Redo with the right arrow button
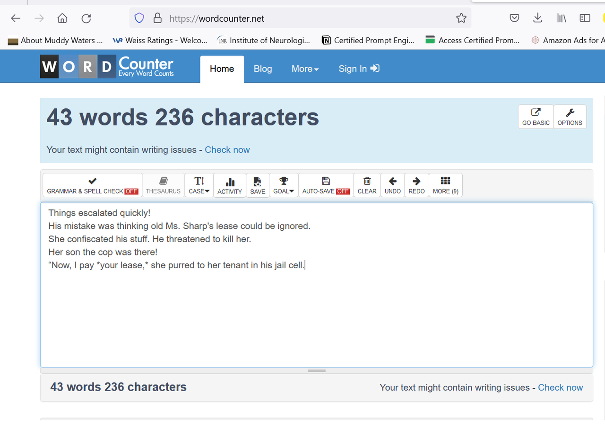This screenshot has height=428, width=605. click(416, 185)
